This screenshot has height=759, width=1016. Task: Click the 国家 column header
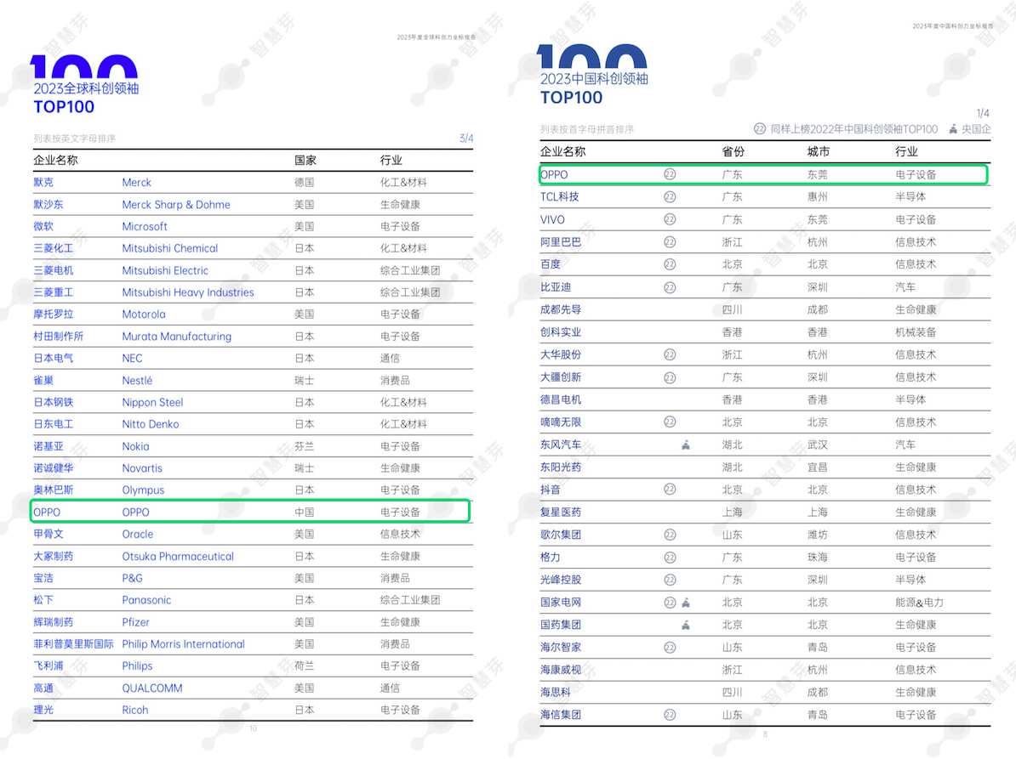pyautogui.click(x=305, y=160)
